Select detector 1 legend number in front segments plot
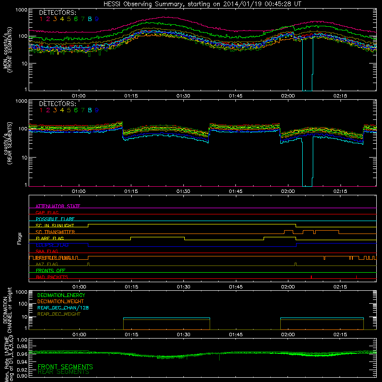The width and height of the screenshot is (382, 382). 41,19
